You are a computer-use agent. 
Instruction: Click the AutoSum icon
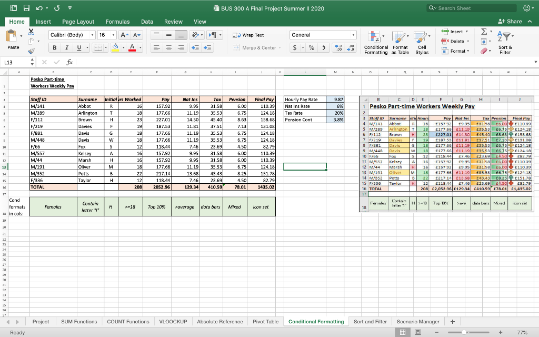(x=483, y=32)
